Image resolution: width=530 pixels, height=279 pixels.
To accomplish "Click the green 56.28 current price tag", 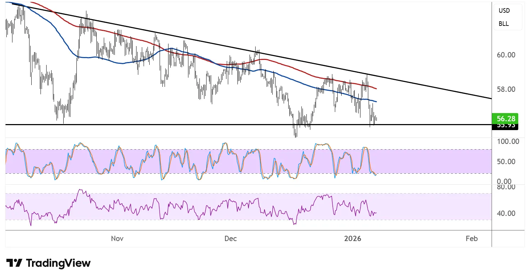I will (505, 118).
